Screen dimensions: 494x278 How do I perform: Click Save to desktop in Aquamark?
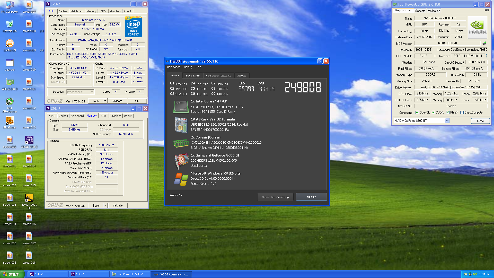[x=275, y=197]
